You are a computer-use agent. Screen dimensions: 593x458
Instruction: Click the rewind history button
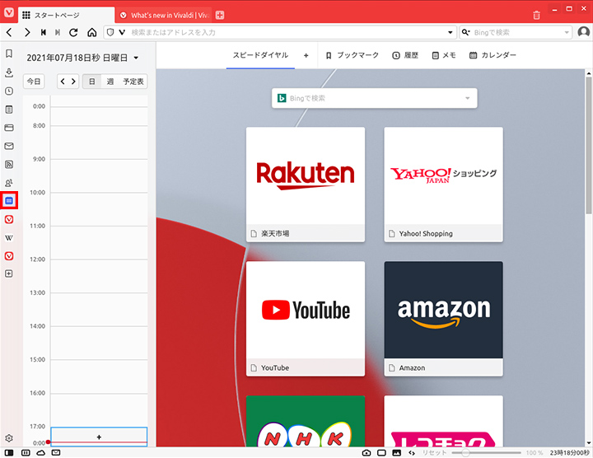click(44, 32)
